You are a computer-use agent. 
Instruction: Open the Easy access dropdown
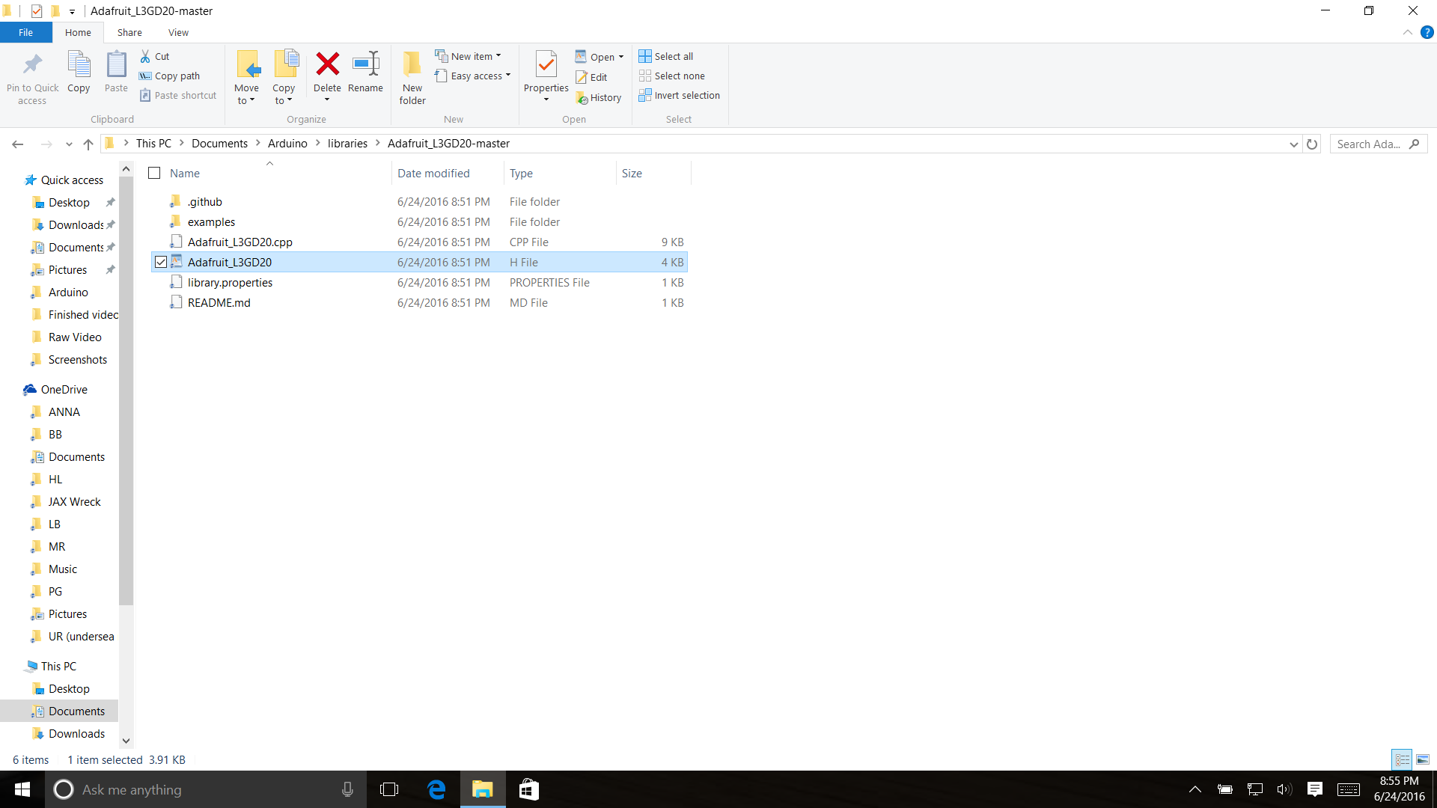point(473,76)
